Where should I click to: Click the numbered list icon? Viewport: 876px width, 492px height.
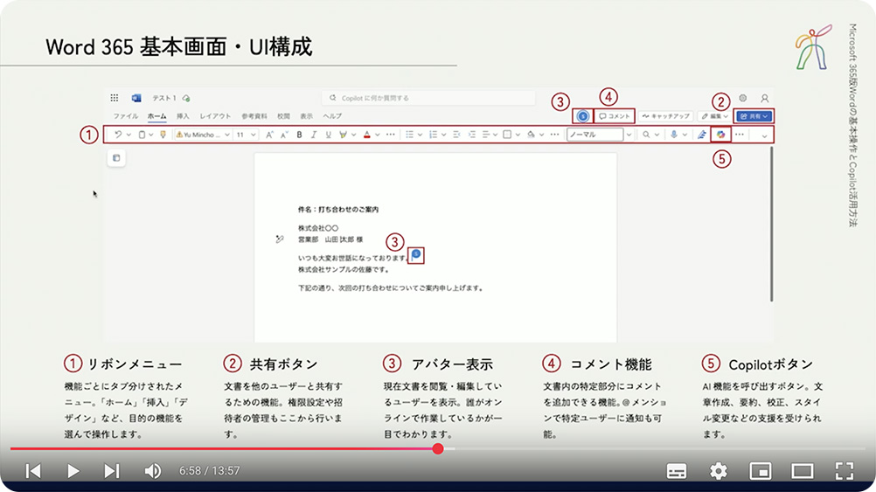[433, 135]
